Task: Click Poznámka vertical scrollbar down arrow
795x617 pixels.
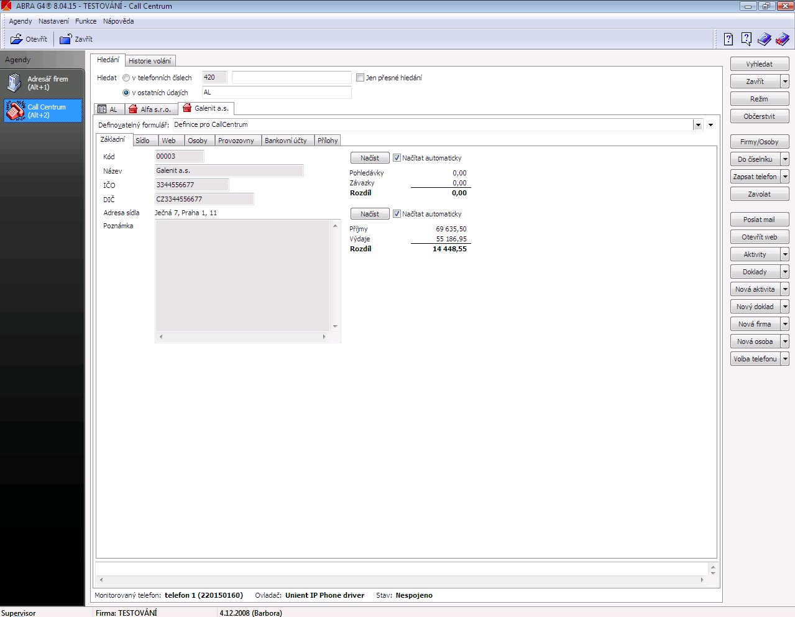Action: pos(335,327)
